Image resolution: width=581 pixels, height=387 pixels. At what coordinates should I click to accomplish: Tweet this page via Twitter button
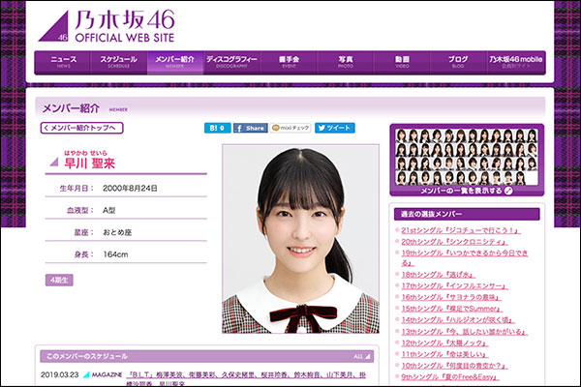[x=334, y=128]
